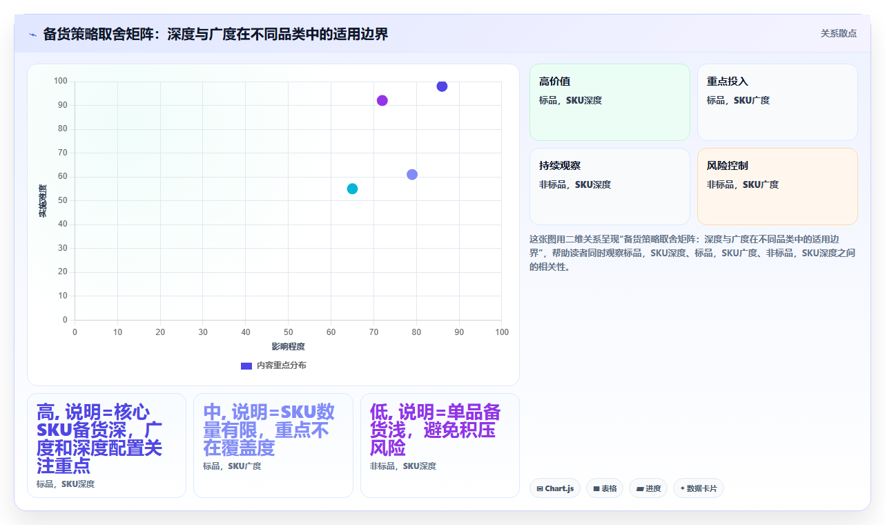This screenshot has height=525, width=885.
Task: Click the x-axis tick label 30
Action: click(x=203, y=332)
